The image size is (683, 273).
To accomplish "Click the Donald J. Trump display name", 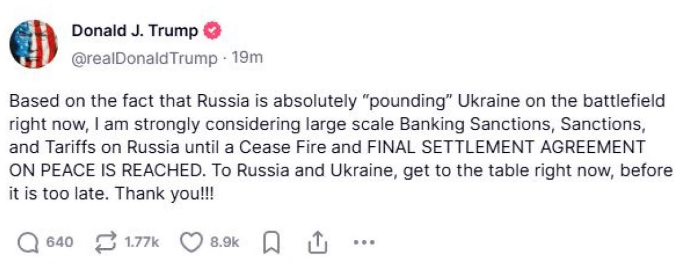I will 134,32.
